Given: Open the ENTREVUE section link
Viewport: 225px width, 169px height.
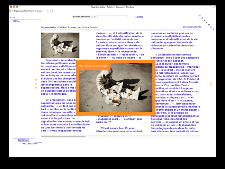Looking at the screenshot, I should click(x=23, y=140).
